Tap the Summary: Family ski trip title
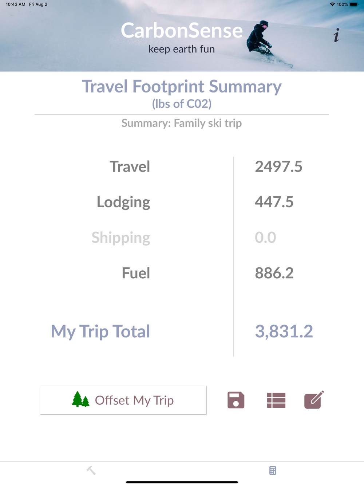364x486 pixels. pyautogui.click(x=182, y=123)
